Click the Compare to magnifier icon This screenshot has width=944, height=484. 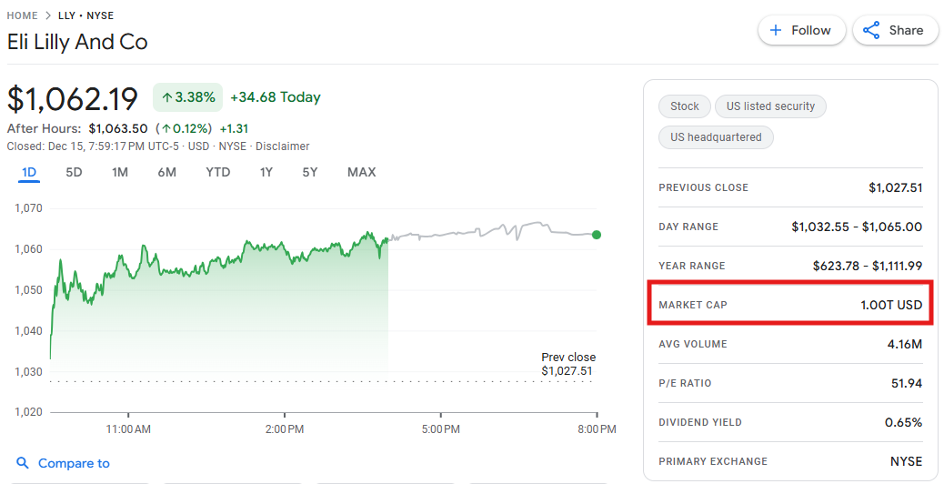(23, 463)
